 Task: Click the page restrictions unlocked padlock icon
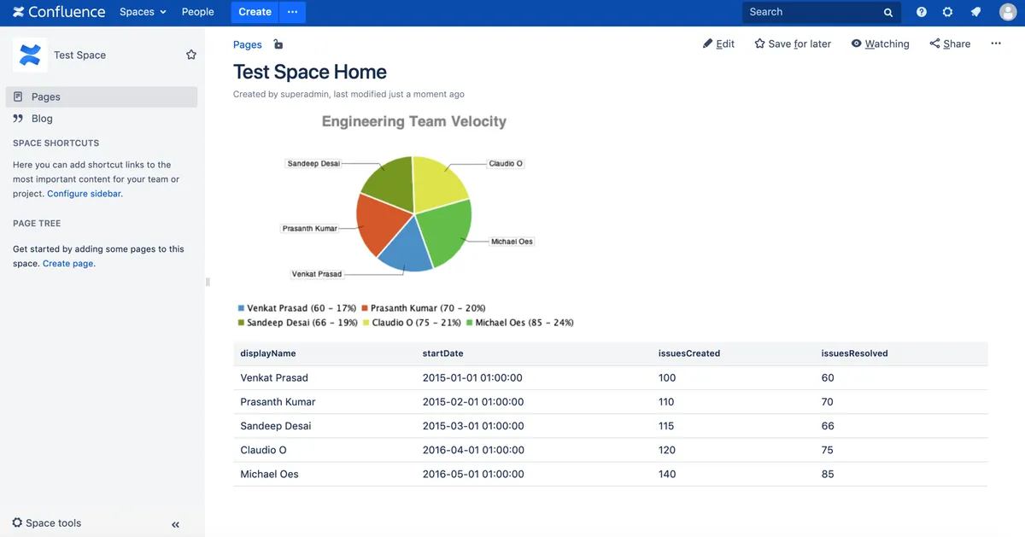point(278,44)
